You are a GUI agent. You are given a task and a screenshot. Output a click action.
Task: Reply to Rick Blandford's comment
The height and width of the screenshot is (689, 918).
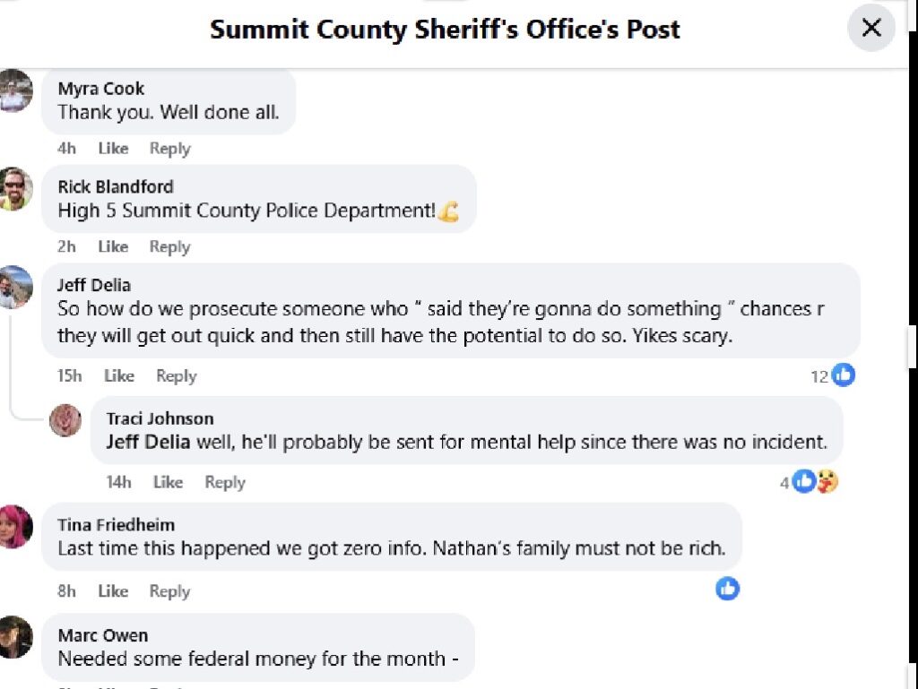(x=169, y=246)
